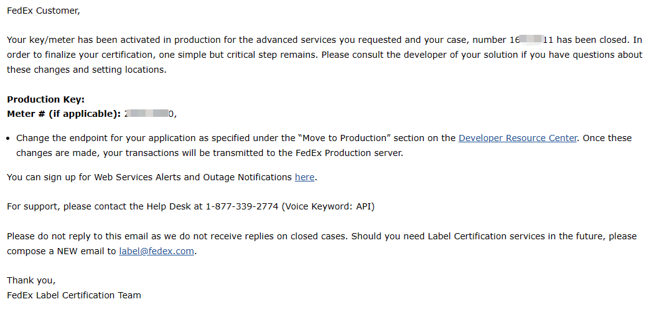
Task: Click the 'Thank you,' closing line
Action: (x=31, y=280)
